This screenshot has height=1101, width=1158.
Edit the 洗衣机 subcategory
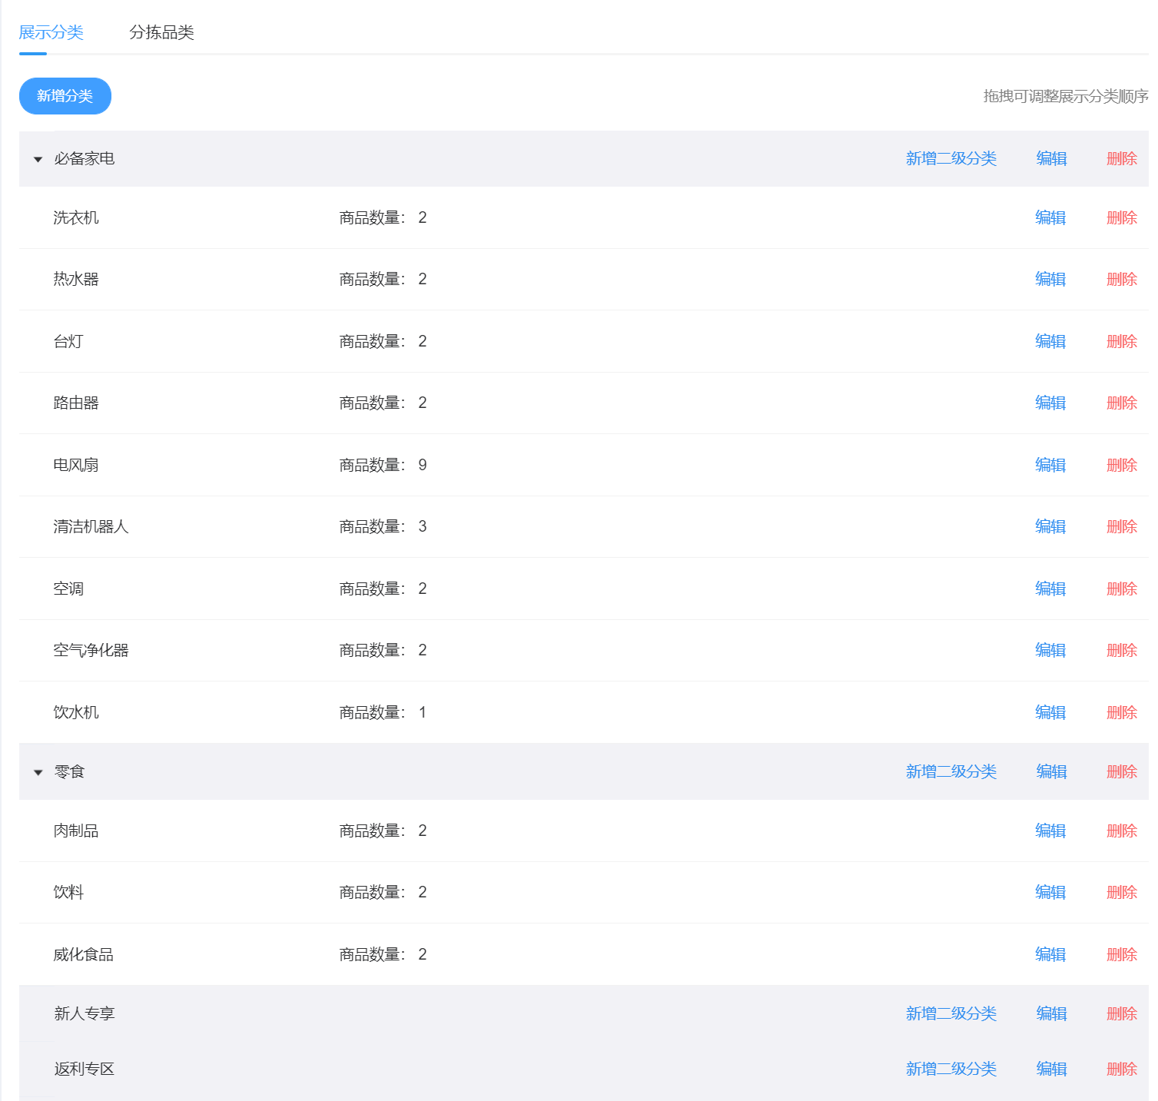(1050, 217)
